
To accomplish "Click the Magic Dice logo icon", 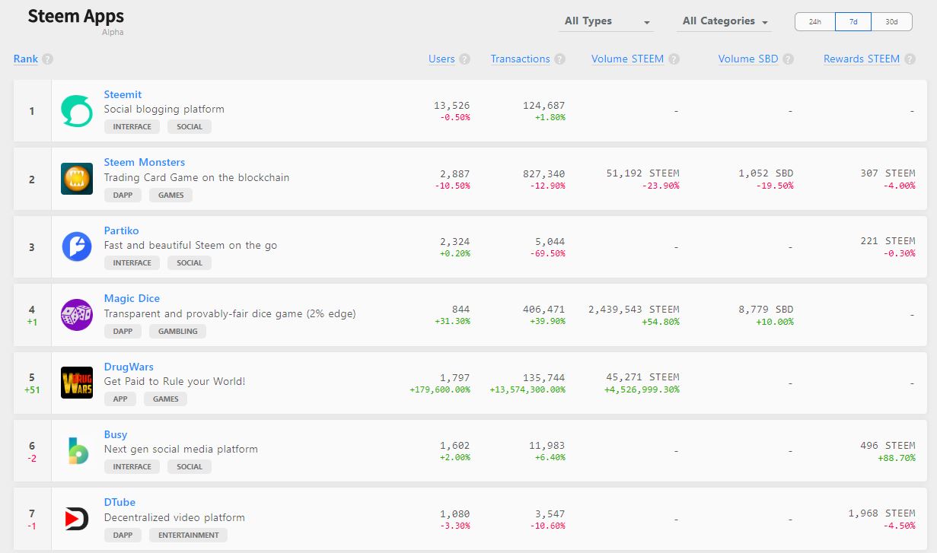I will point(76,315).
